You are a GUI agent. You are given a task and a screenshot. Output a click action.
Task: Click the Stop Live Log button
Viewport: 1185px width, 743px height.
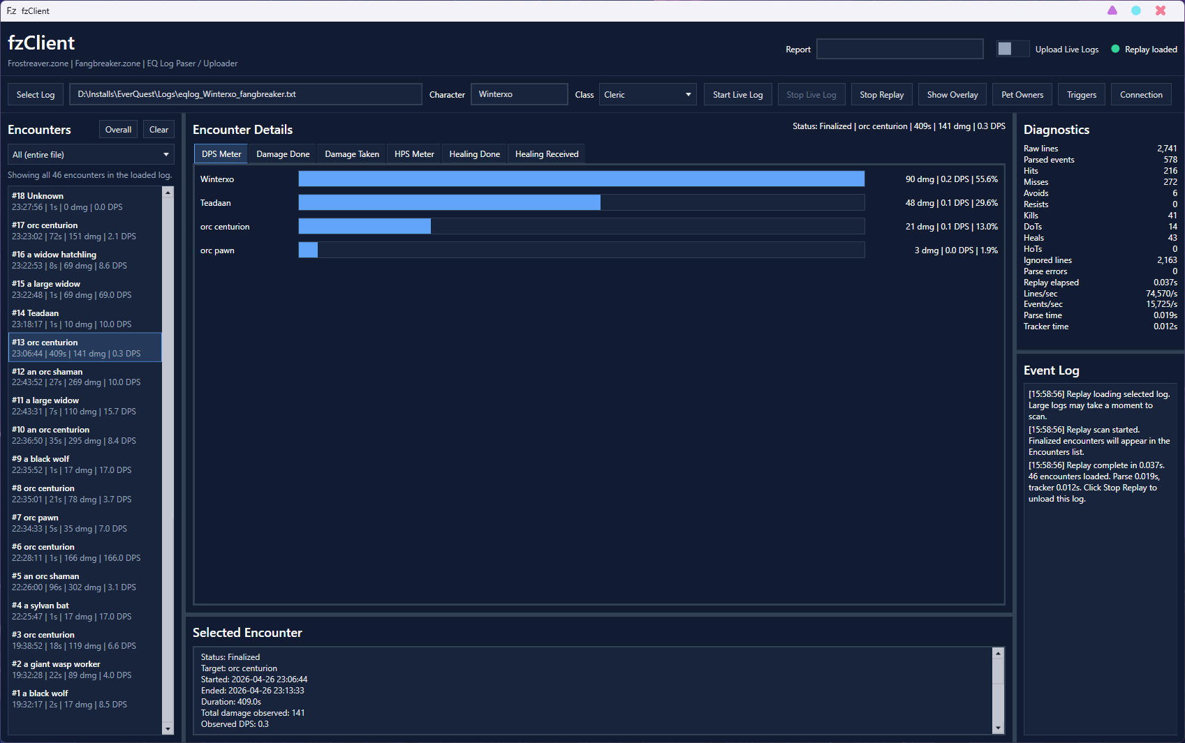[x=811, y=95]
